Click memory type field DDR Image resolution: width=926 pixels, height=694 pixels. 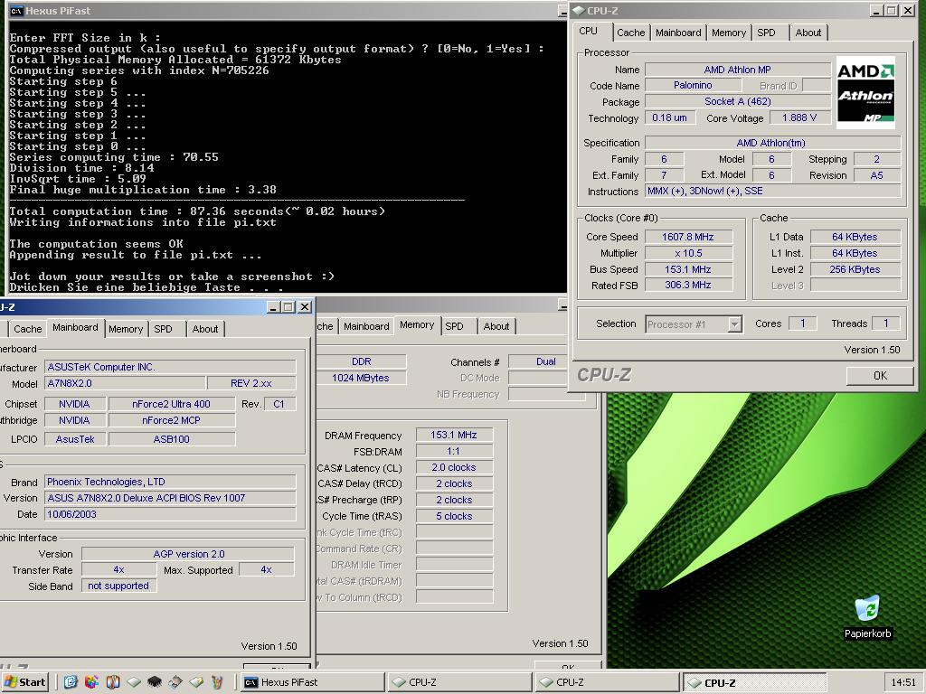point(362,361)
